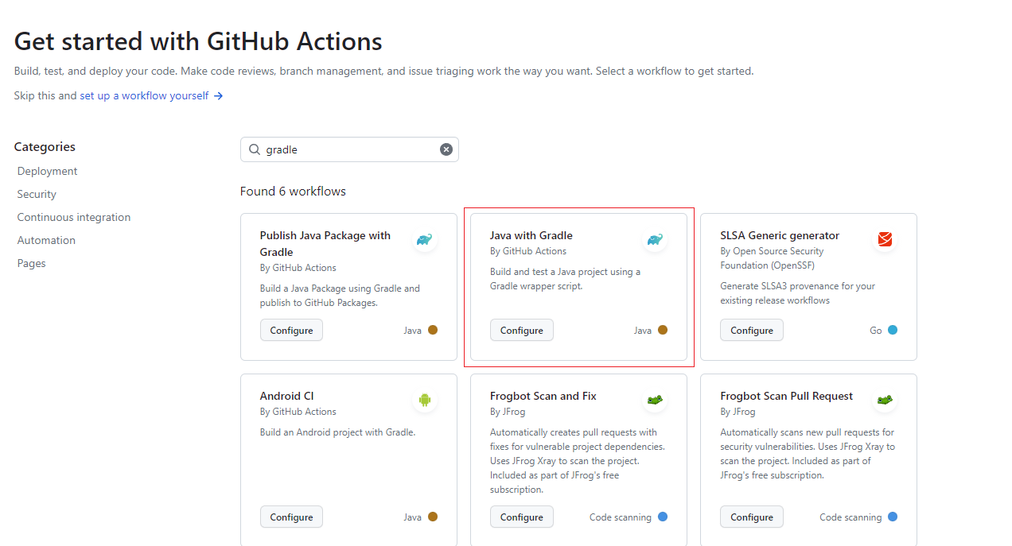Clear the gradle search with the X icon
The height and width of the screenshot is (546, 1012).
click(x=446, y=149)
